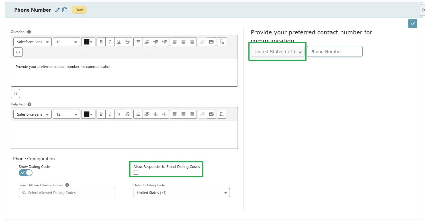This screenshot has width=425, height=221.
Task: Insert image in the Question editor
Action: (x=211, y=42)
